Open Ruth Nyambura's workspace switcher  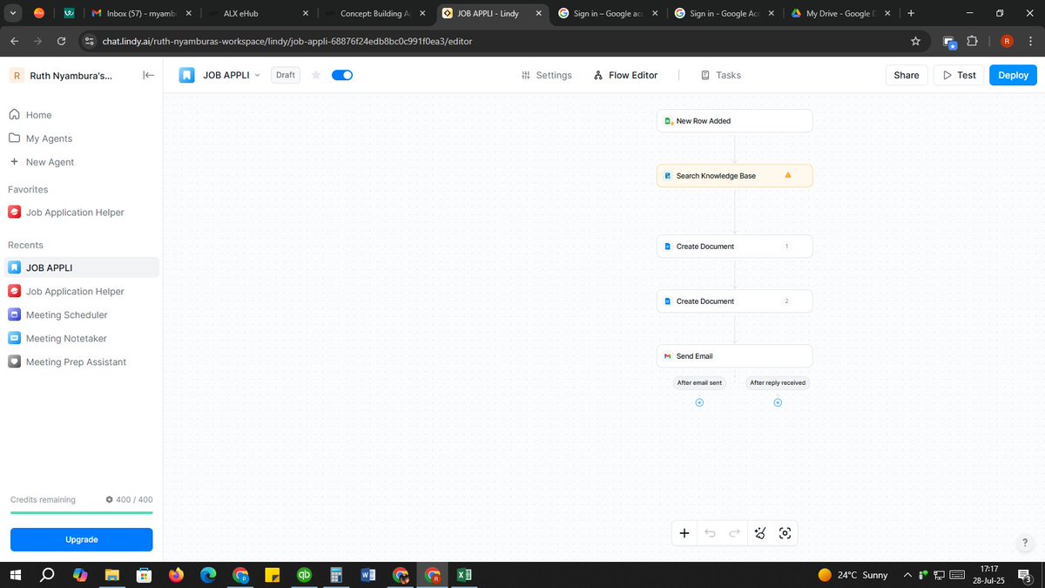tap(61, 76)
